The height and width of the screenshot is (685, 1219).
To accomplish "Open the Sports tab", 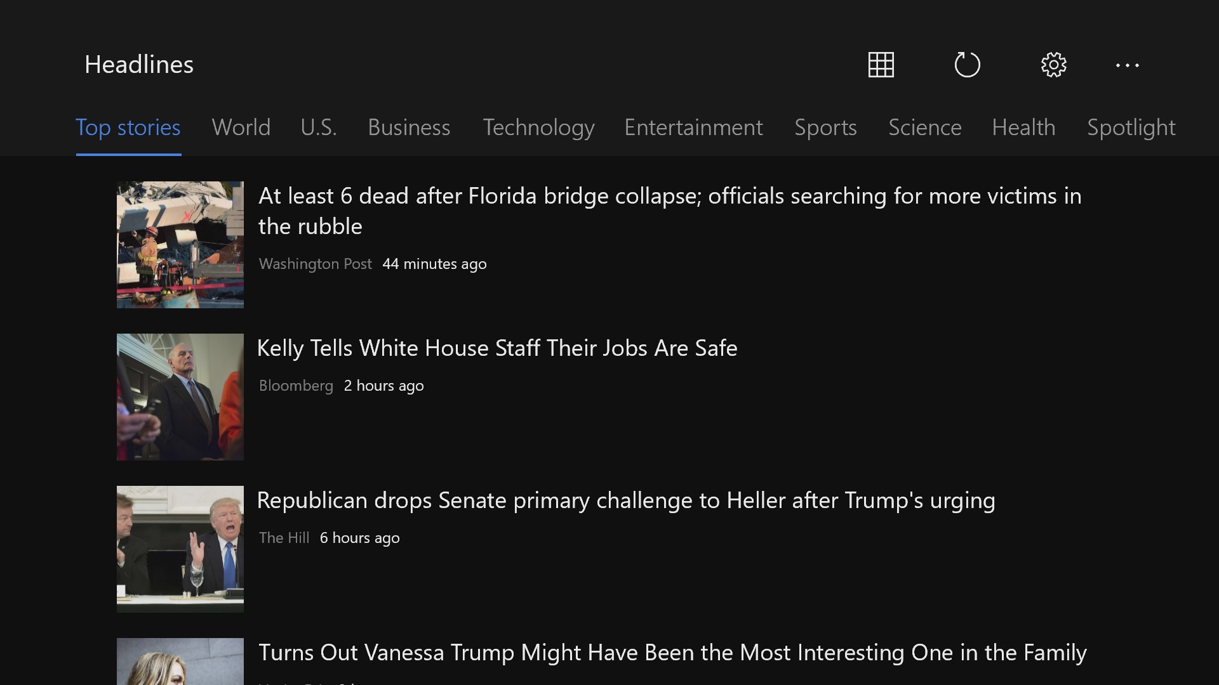I will (825, 127).
